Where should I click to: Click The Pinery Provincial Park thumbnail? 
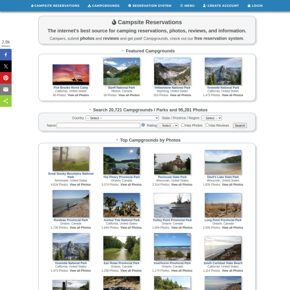click(121, 160)
